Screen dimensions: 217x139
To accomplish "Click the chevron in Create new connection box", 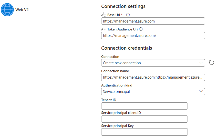I will pyautogui.click(x=201, y=63).
